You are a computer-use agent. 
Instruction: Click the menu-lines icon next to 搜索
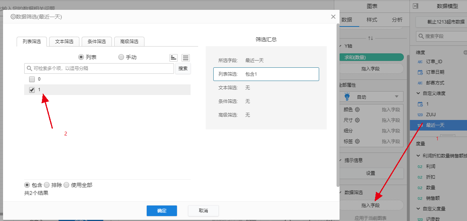(186, 58)
